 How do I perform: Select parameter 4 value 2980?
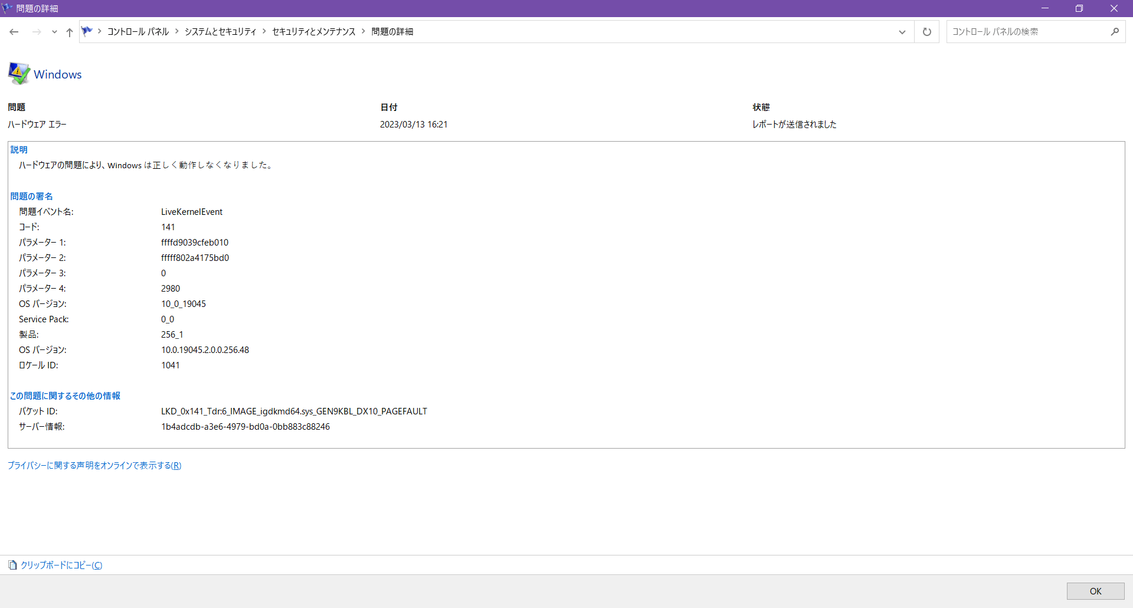(171, 289)
